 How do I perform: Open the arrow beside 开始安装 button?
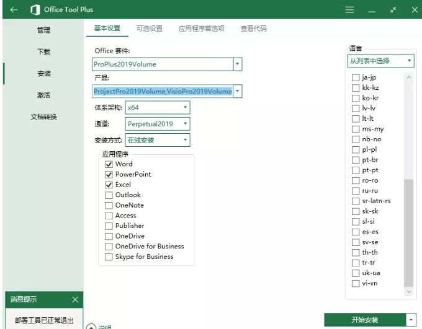click(411, 320)
